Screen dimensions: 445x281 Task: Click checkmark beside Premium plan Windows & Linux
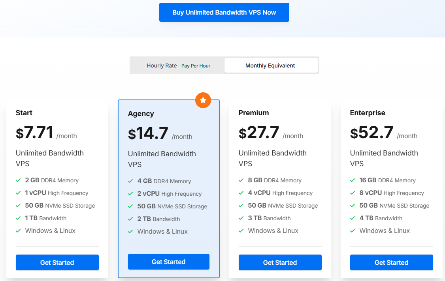pos(241,230)
